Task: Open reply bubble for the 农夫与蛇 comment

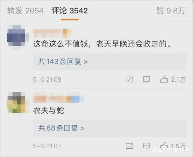Action: pyautogui.click(x=147, y=146)
